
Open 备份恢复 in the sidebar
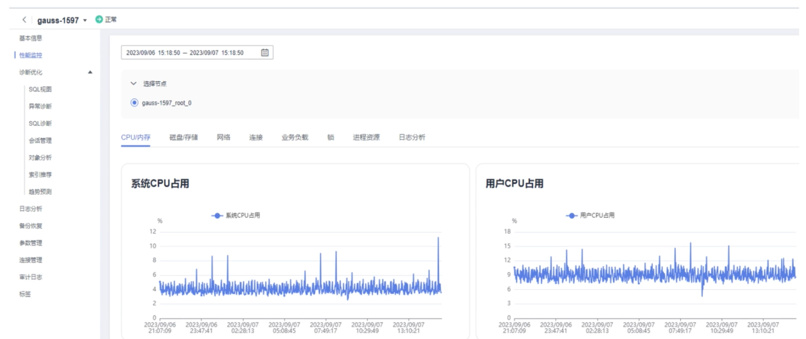click(31, 226)
